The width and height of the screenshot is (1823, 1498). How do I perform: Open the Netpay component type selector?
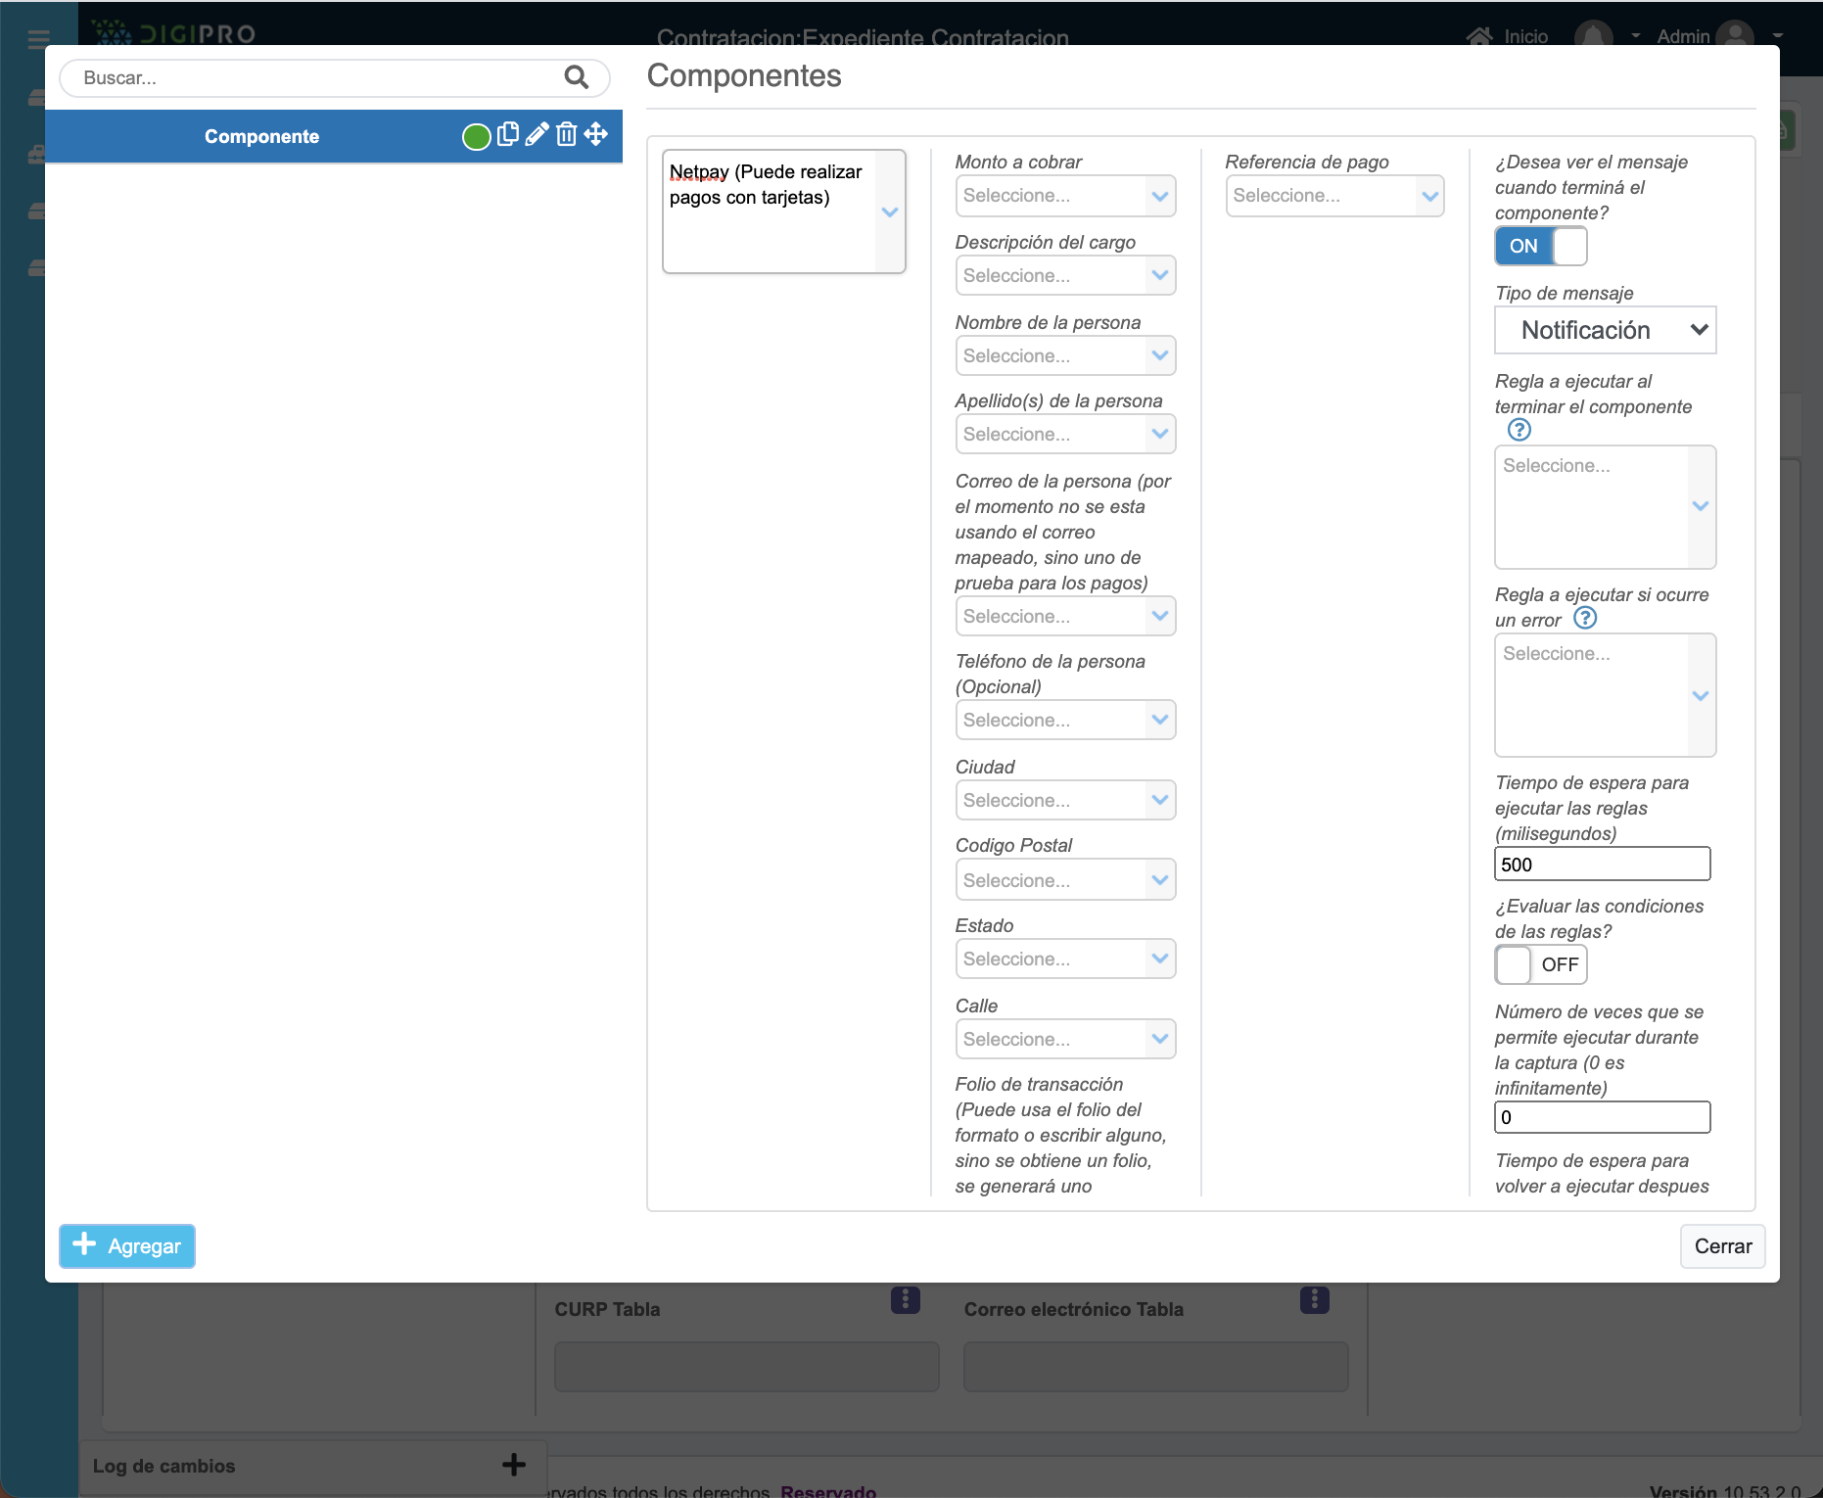pyautogui.click(x=783, y=211)
